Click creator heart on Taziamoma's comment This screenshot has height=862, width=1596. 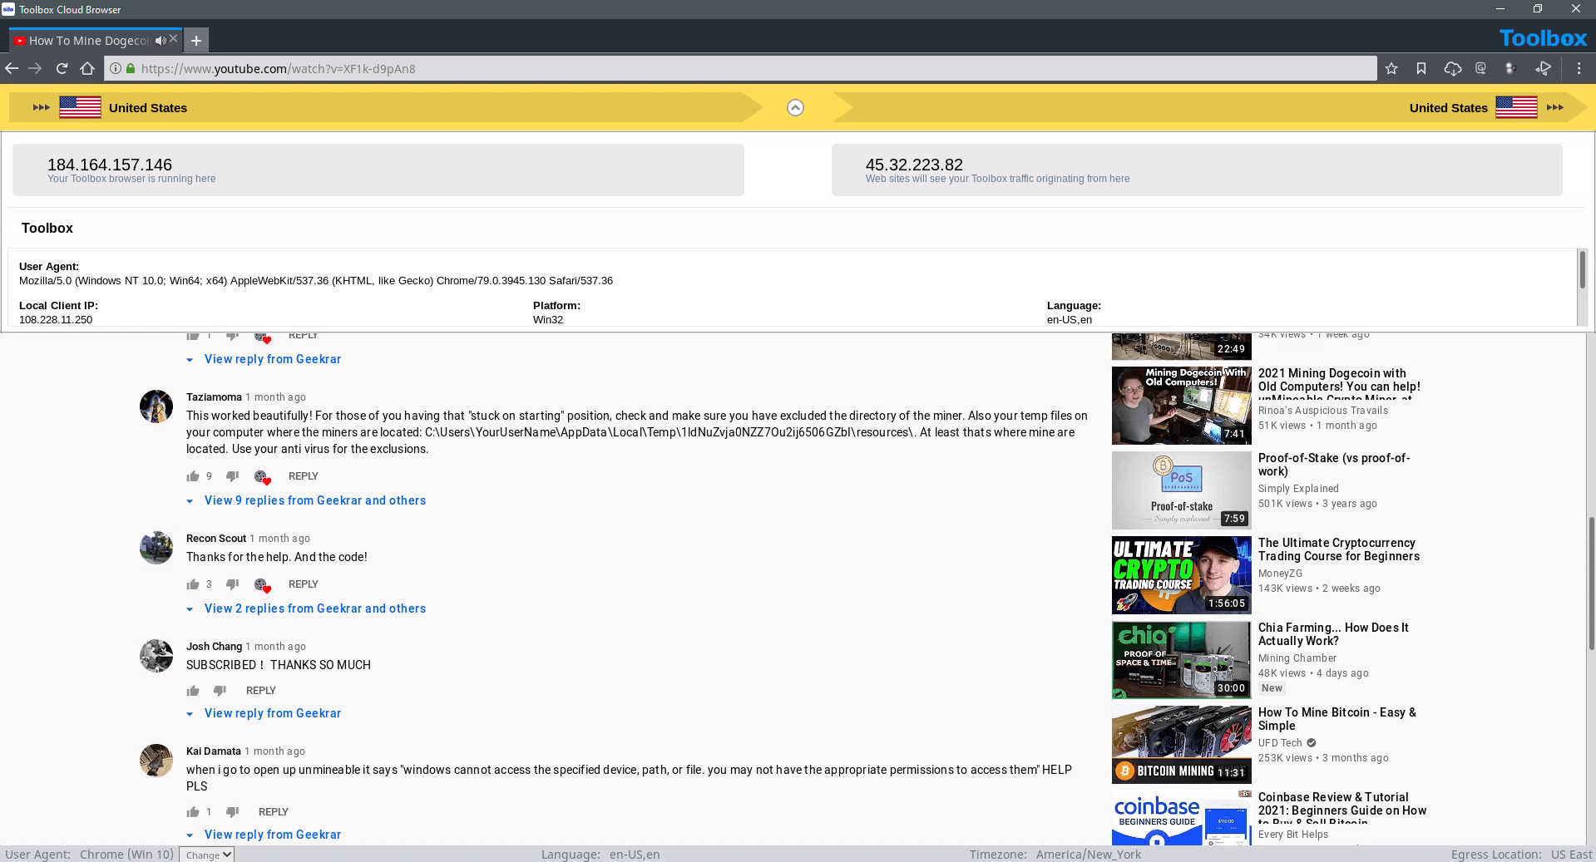(x=262, y=477)
